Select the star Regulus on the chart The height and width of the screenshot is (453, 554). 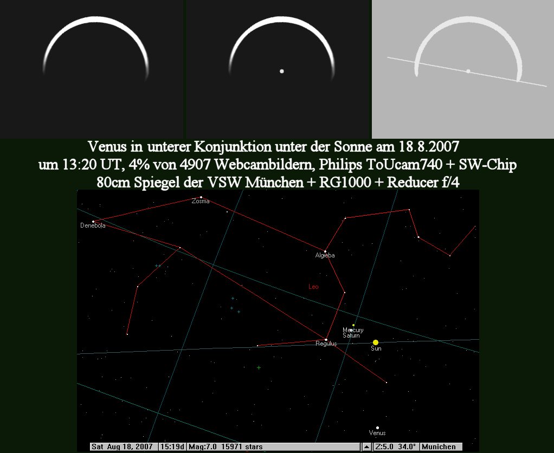click(x=326, y=339)
